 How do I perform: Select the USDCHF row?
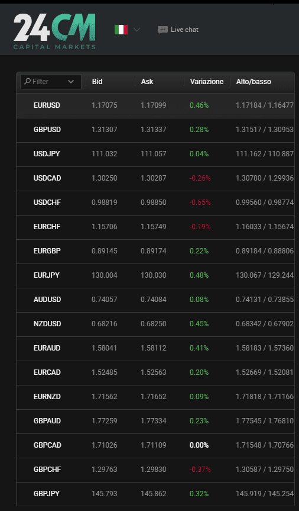(155, 203)
